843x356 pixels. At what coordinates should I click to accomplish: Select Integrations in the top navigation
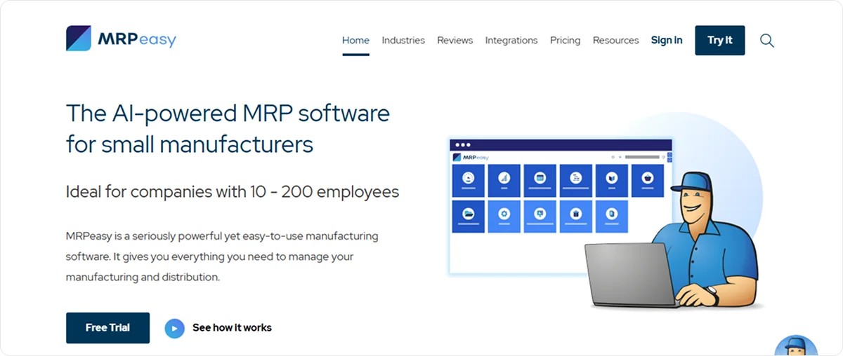511,41
